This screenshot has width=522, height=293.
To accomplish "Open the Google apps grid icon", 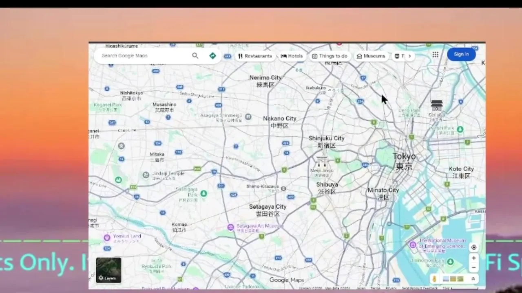I will pyautogui.click(x=435, y=55).
